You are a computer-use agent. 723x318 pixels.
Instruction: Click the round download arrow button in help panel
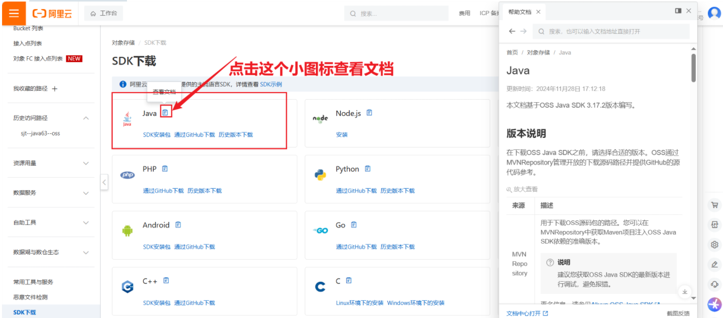click(x=684, y=291)
